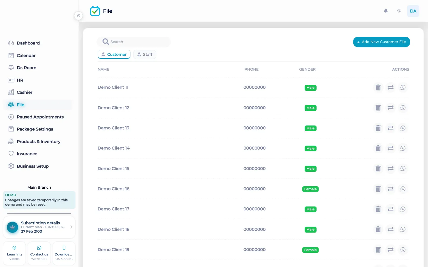Open WhatsApp icon for Demo Client 16
This screenshot has width=428, height=267.
click(x=403, y=189)
